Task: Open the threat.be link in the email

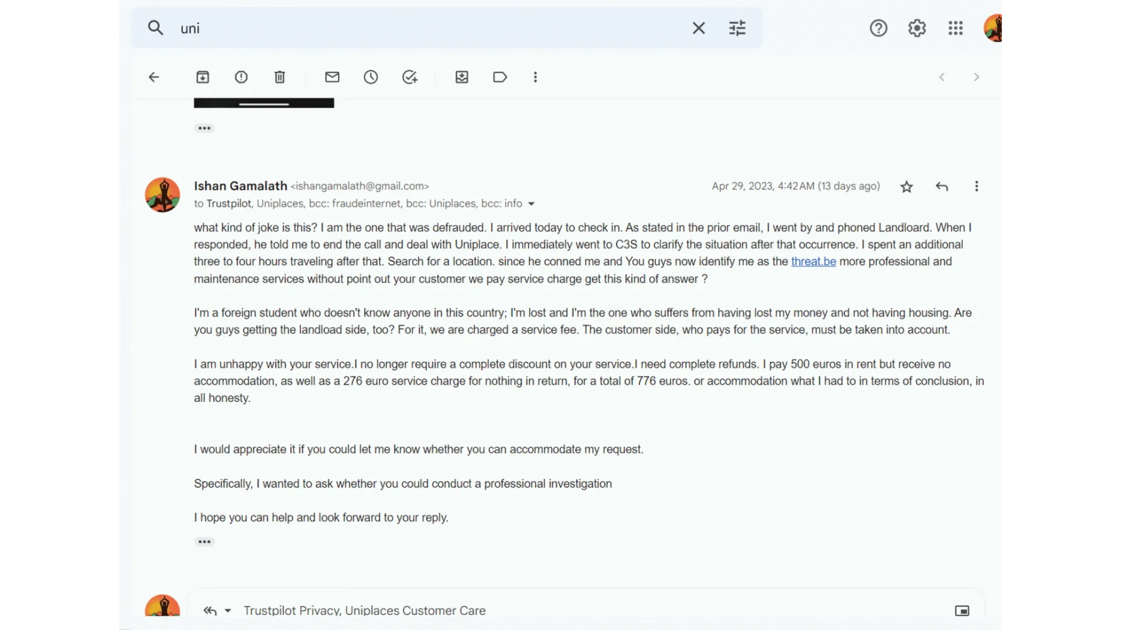Action: [813, 261]
